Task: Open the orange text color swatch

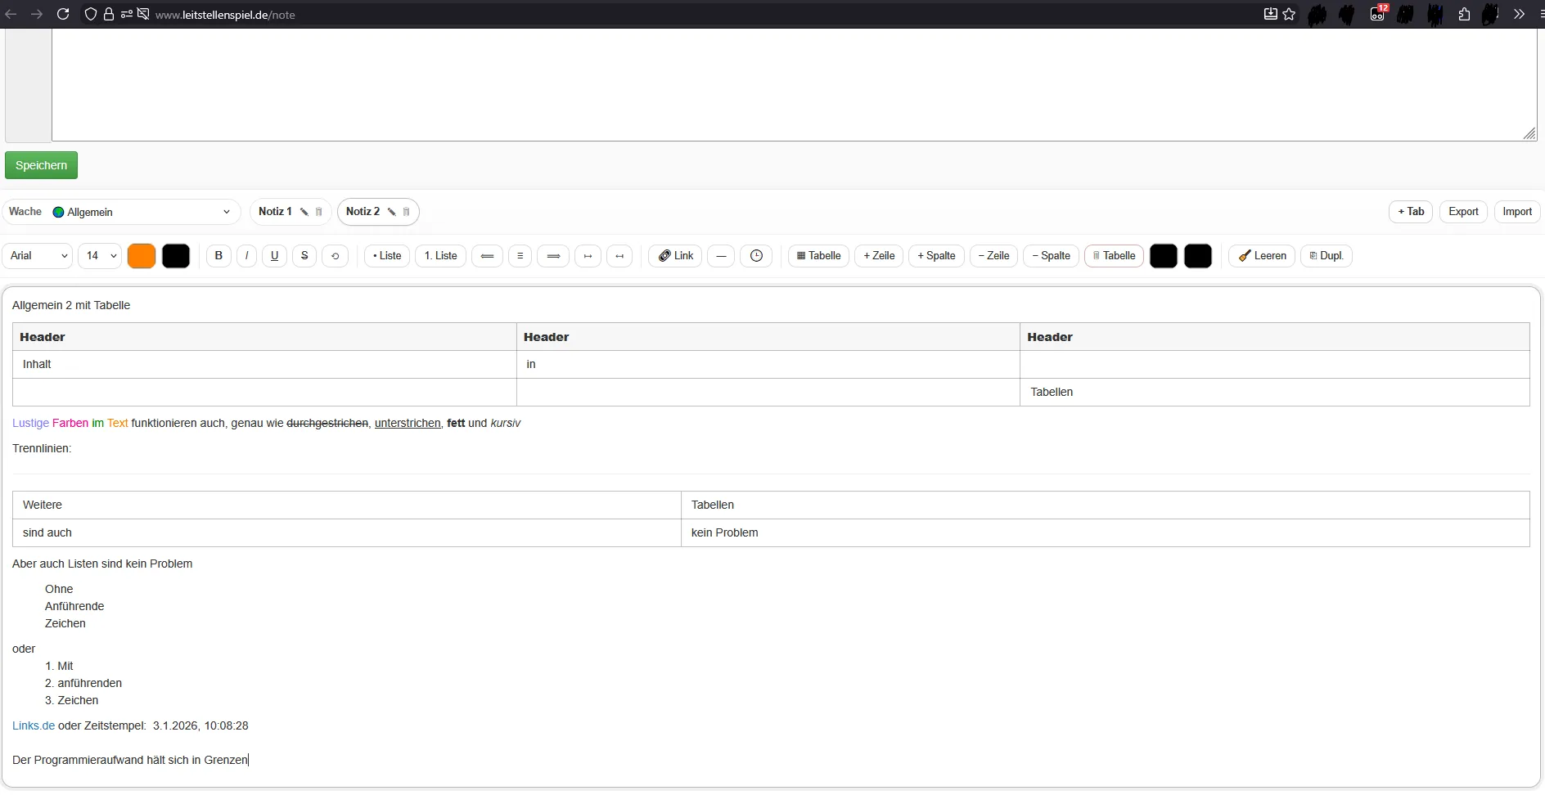Action: [142, 256]
